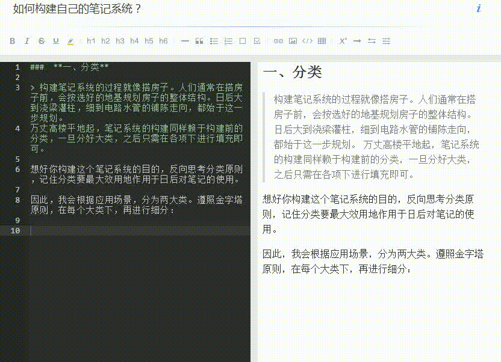Insert an empty task checkbox
Screen dimensions: 501x362
[242, 41]
